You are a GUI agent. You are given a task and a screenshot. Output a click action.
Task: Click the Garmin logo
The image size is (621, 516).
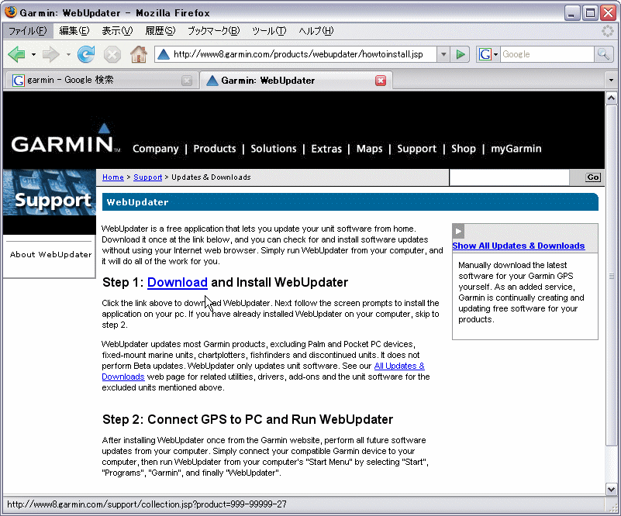click(x=66, y=139)
